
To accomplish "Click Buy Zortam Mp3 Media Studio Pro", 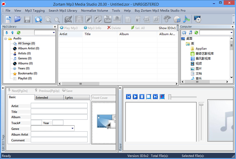I will (160, 11).
